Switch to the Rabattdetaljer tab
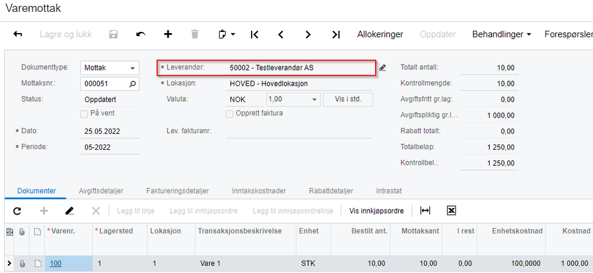Image resolution: width=593 pixels, height=273 pixels. (331, 191)
